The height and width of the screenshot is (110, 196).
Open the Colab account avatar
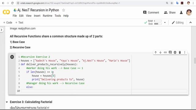pos(189,12)
